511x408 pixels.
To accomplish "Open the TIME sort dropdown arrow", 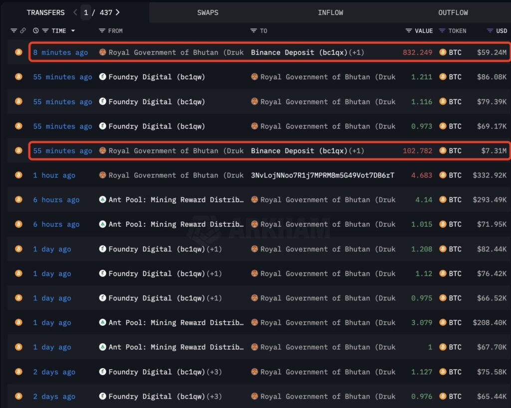I will tap(73, 30).
